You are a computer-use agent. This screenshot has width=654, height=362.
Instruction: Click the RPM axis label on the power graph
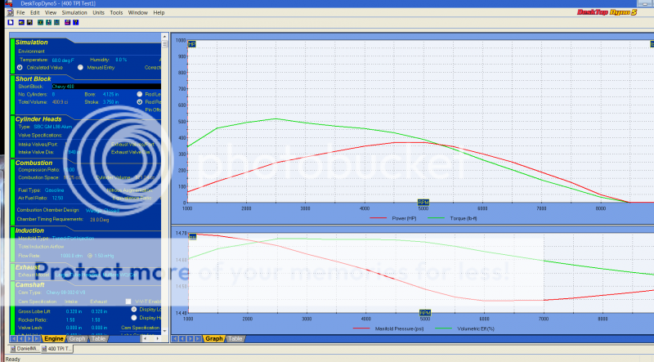(423, 201)
